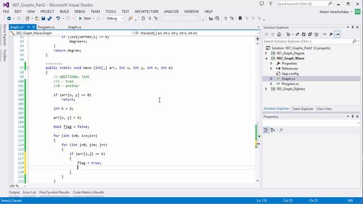Select App.config in Solution Explorer

290,74
